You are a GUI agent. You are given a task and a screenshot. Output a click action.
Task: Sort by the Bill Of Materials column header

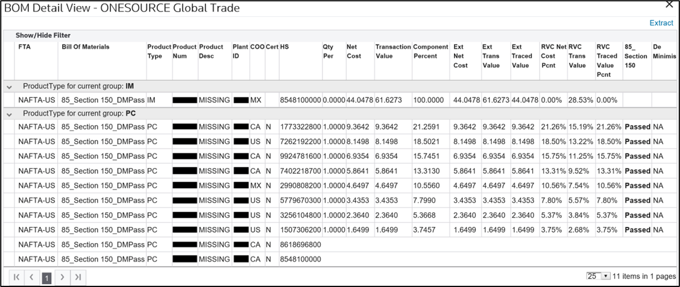(86, 47)
